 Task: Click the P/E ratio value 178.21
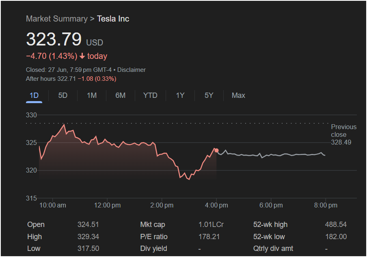209,237
